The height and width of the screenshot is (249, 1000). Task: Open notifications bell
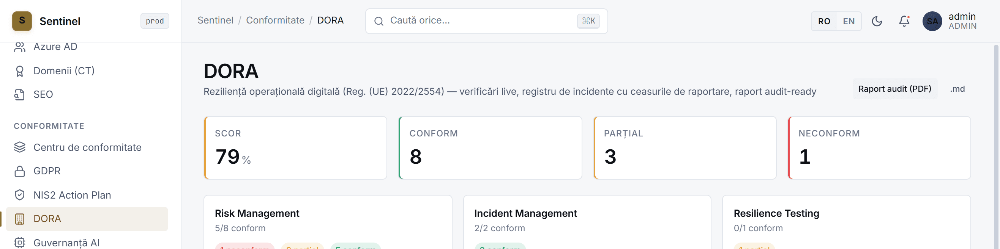(x=904, y=21)
